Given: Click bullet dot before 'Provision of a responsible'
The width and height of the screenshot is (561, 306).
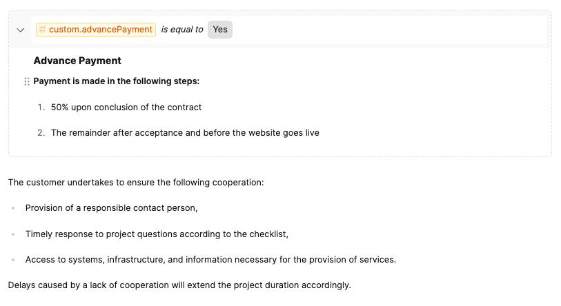Looking at the screenshot, I should coord(13,208).
